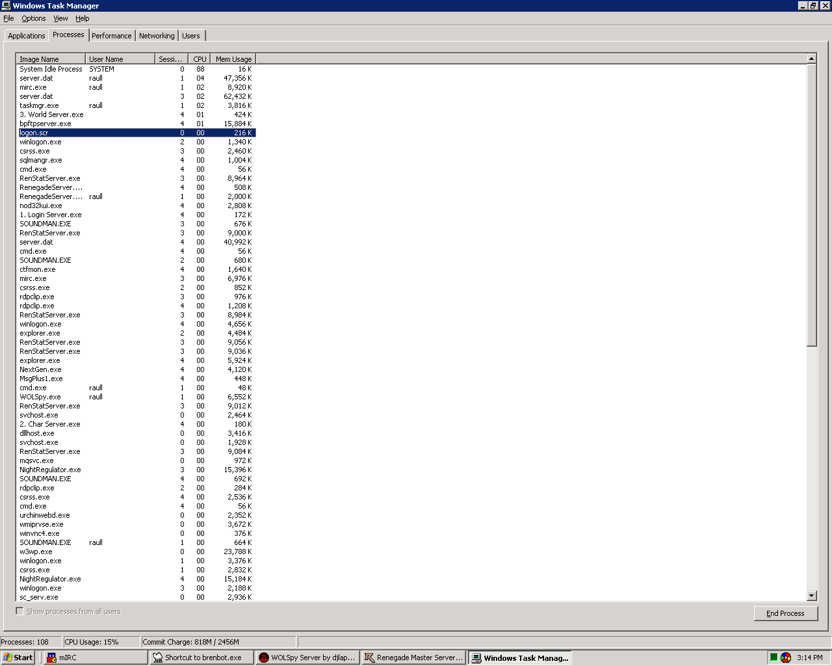Click the green CPU meter tray icon

(773, 658)
